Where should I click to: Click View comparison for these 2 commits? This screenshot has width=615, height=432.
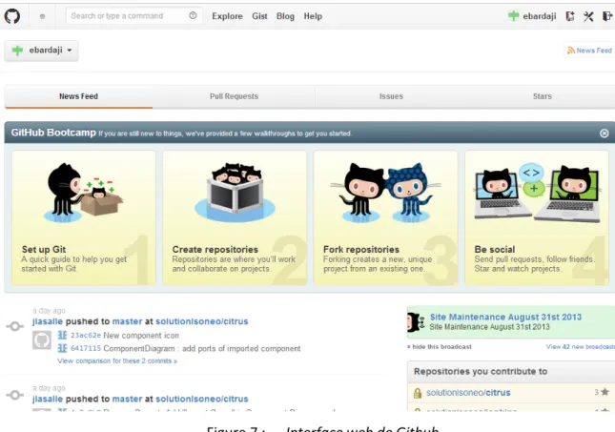117,361
